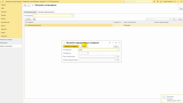Image resolution: width=183 pixels, height=103 pixels.
Task: Expand Условие маршрутизации dropdown in dialog
Action: click(116, 60)
